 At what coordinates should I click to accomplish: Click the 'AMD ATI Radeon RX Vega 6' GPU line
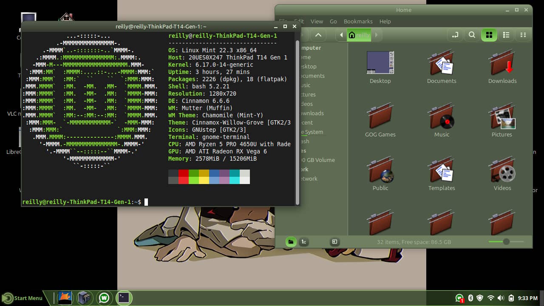click(218, 151)
